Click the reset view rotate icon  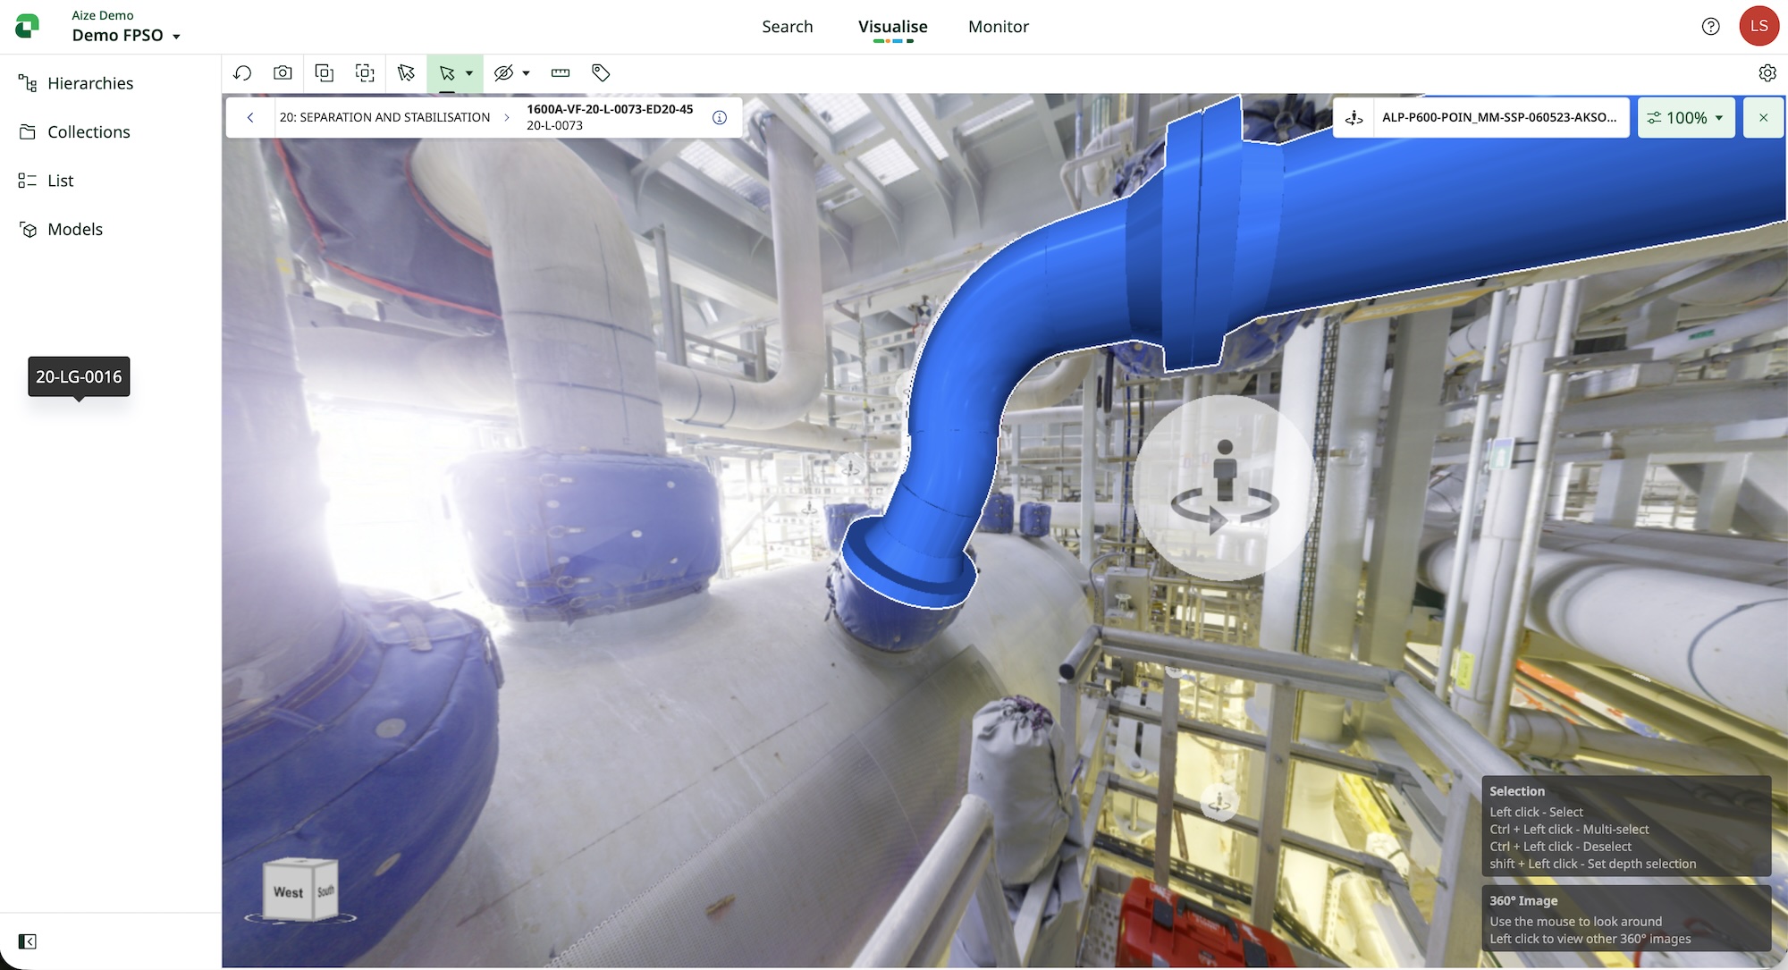point(242,73)
